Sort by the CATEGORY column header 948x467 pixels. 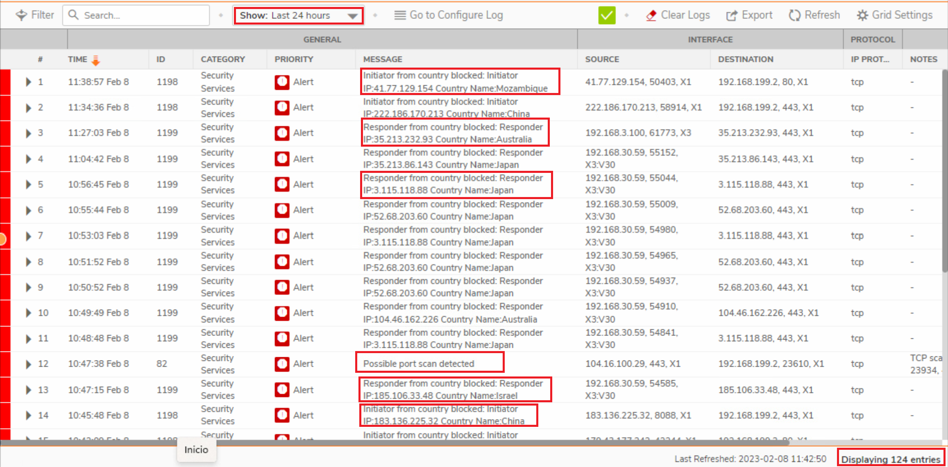[222, 59]
